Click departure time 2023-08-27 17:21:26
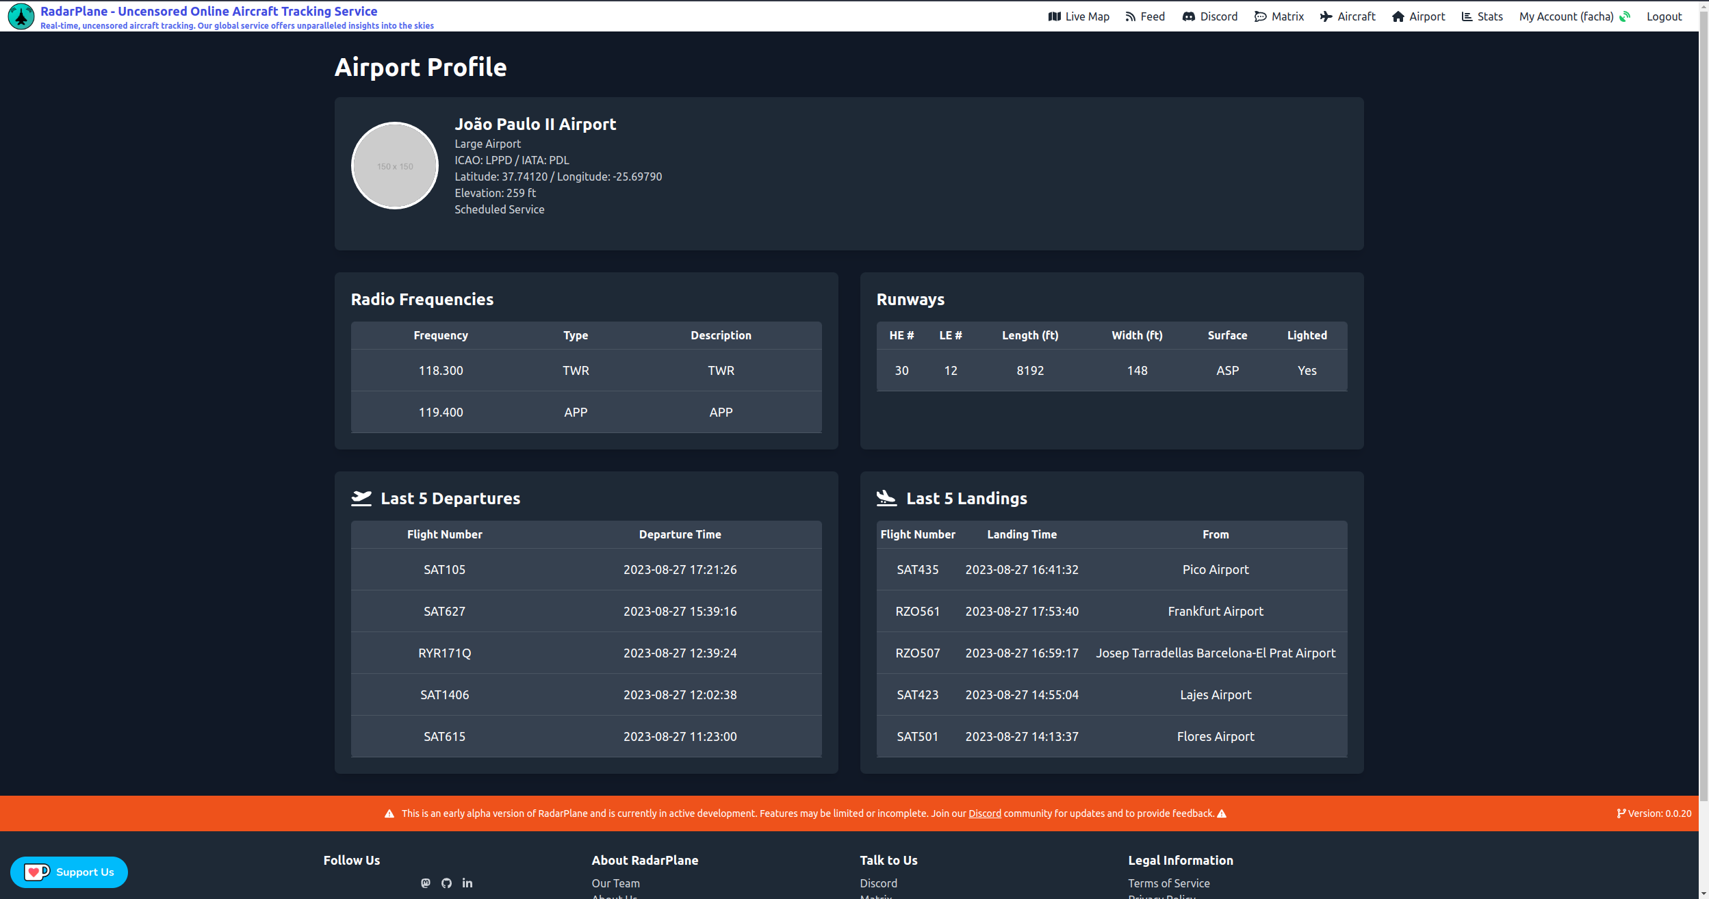Viewport: 1709px width, 899px height. (680, 569)
